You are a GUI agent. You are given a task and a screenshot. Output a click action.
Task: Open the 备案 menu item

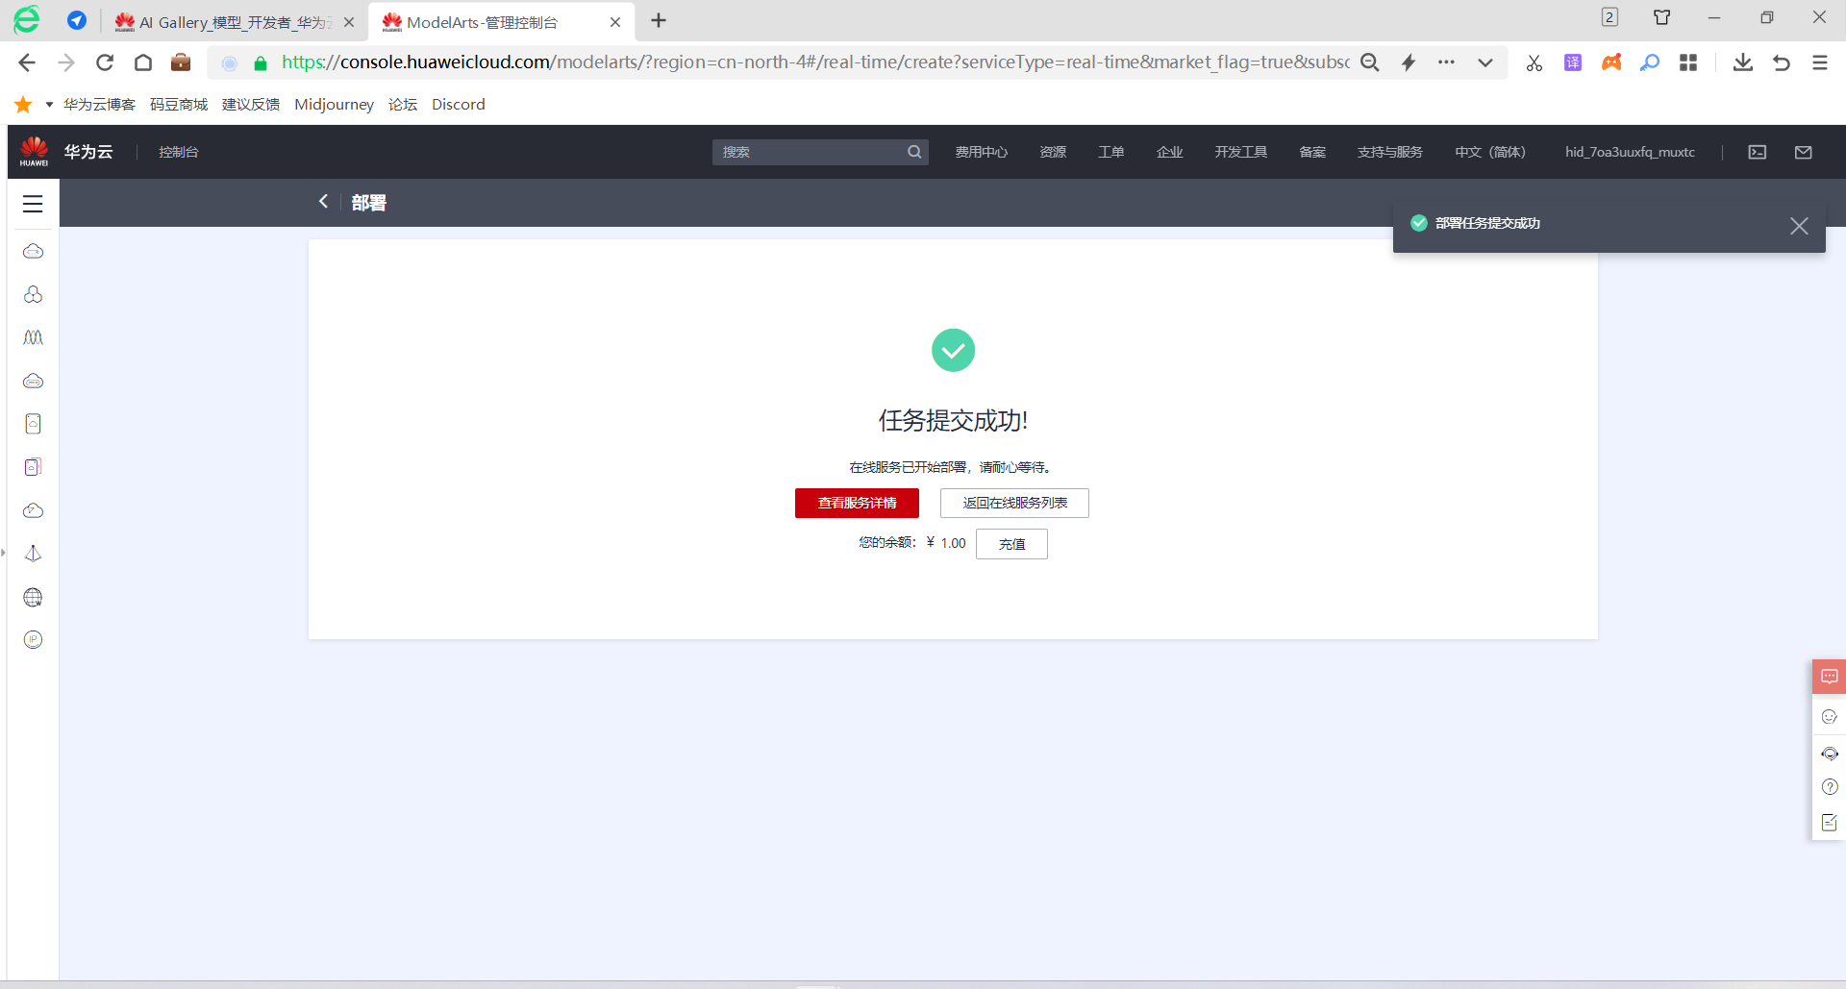pos(1312,152)
